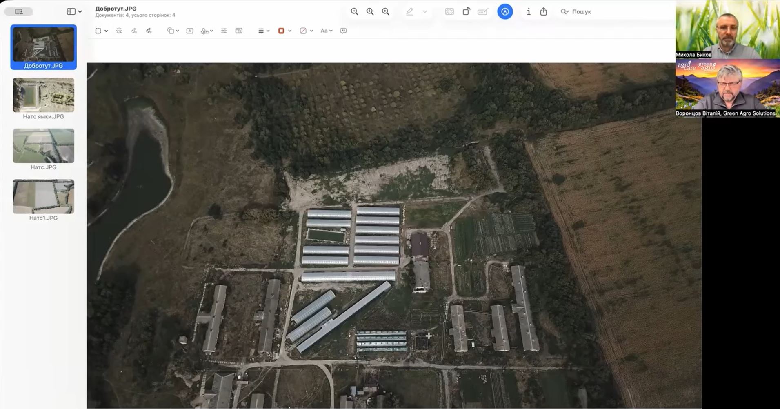Open the Text Style Aa menu
780x409 pixels.
click(326, 31)
